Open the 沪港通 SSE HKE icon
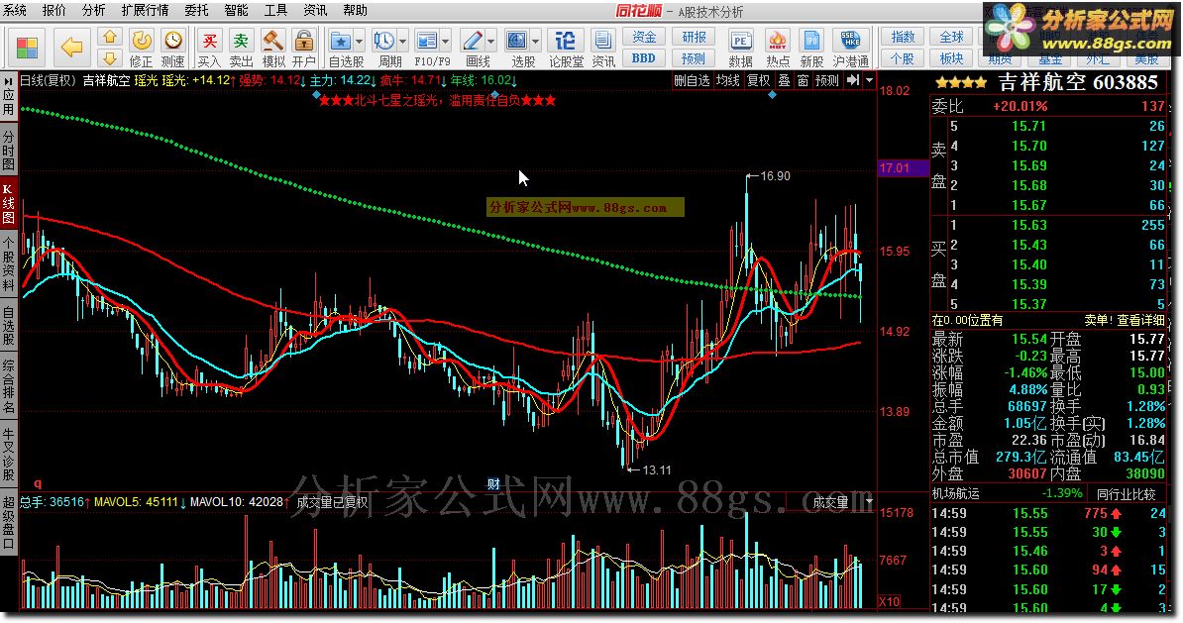 click(x=850, y=40)
